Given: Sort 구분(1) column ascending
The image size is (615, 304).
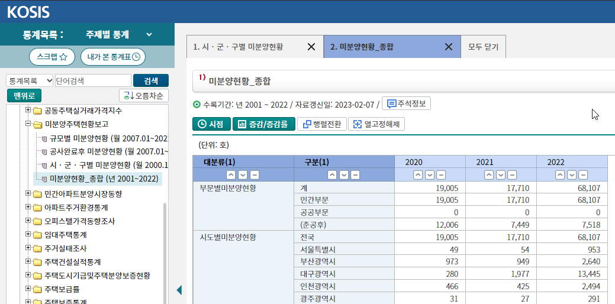Looking at the screenshot, I should (x=333, y=175).
